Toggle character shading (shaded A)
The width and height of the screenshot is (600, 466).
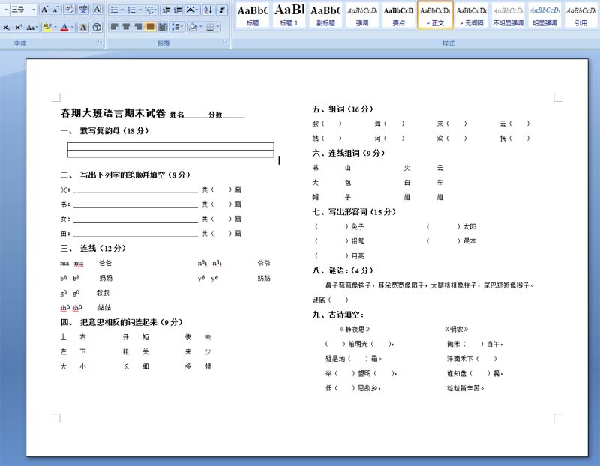coord(83,27)
